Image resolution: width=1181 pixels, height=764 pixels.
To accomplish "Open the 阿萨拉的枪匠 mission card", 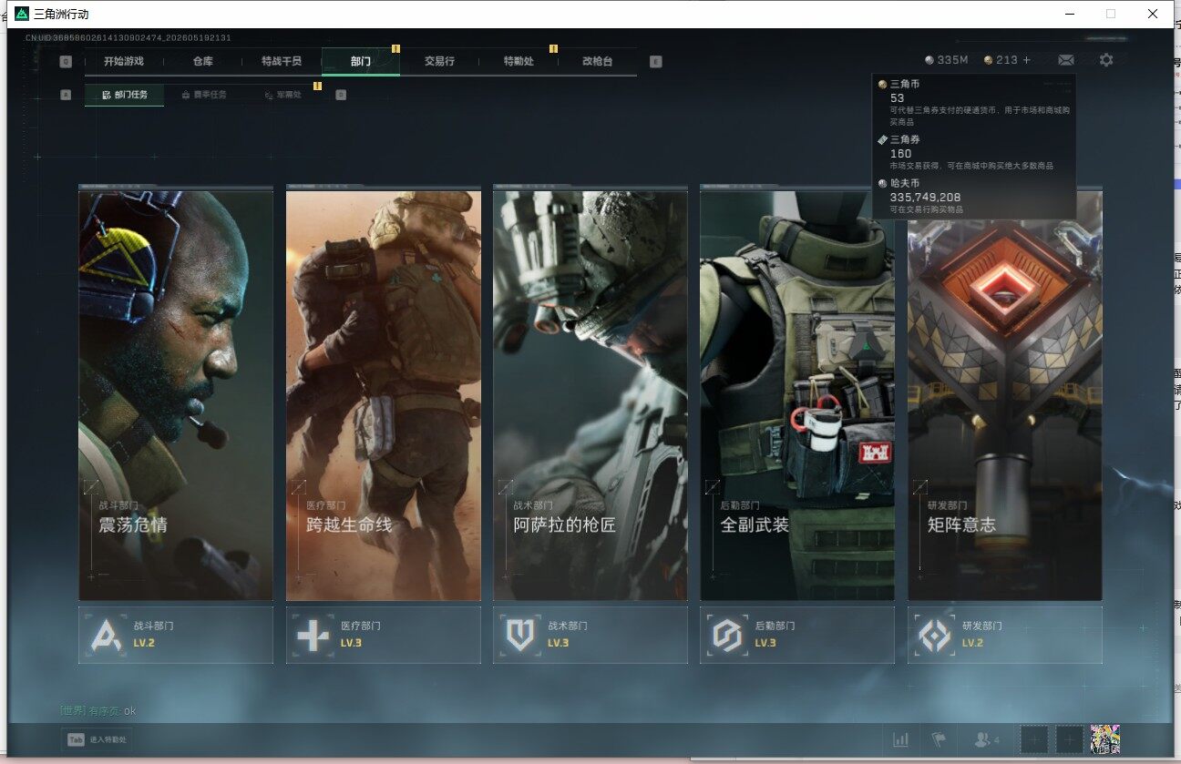I will click(x=590, y=395).
